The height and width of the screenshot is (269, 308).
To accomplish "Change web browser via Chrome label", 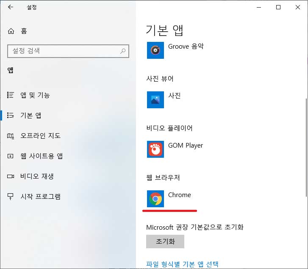I will (180, 195).
